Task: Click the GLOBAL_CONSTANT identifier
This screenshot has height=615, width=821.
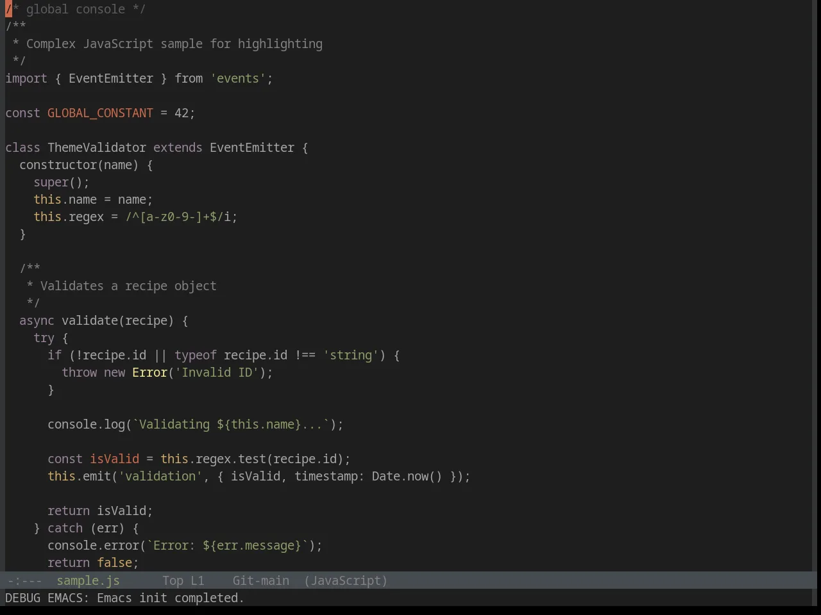Action: click(x=100, y=113)
